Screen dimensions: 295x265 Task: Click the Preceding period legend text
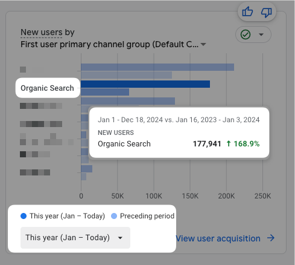coord(147,216)
